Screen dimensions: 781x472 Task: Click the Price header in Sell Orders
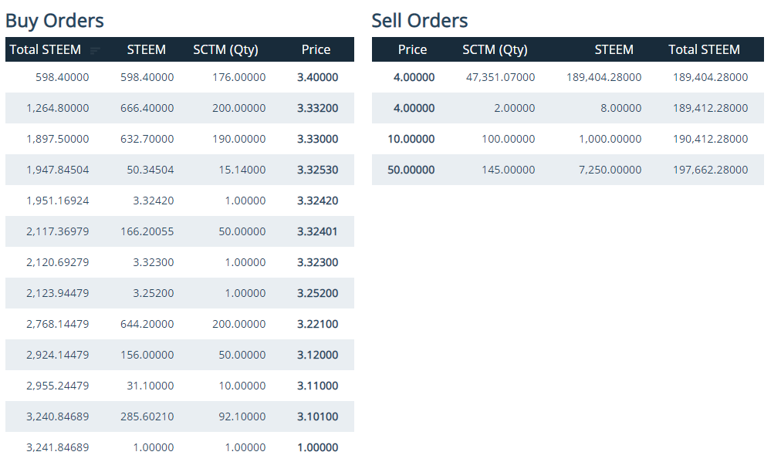pos(412,50)
